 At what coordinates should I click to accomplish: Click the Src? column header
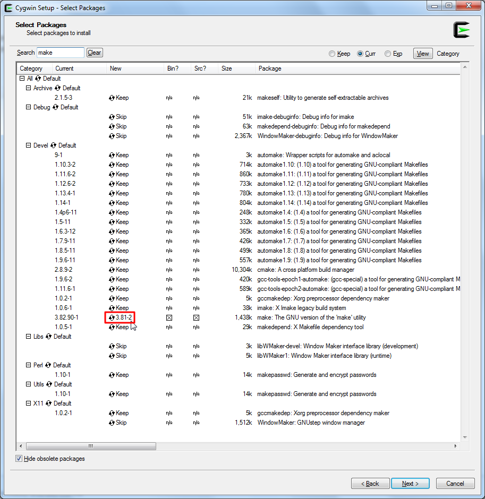[205, 68]
